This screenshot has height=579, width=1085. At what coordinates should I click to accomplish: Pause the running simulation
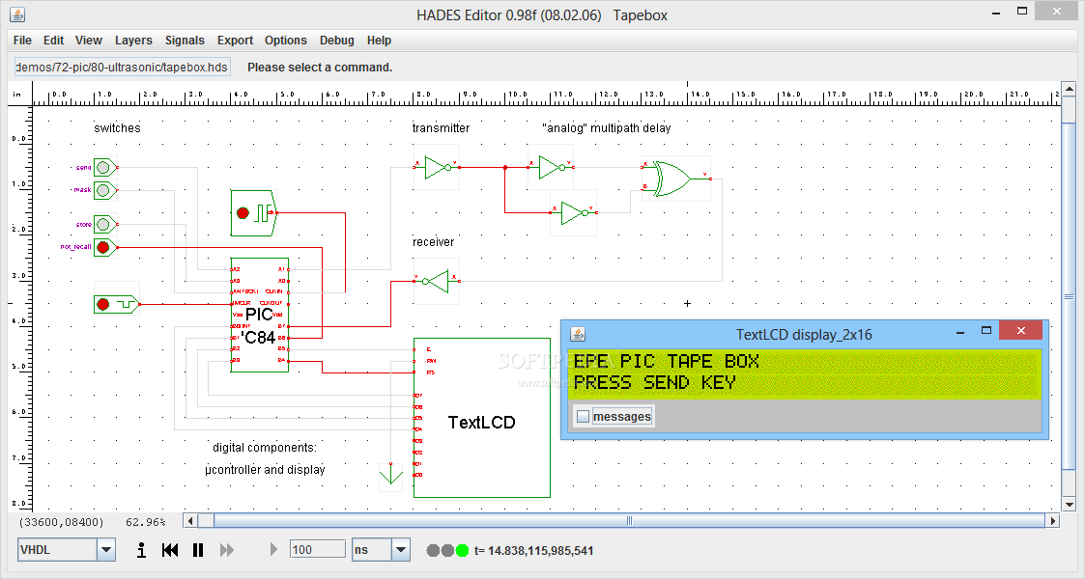[x=198, y=550]
